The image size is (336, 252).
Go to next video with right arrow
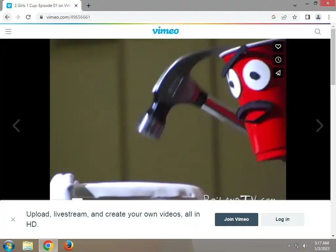tap(320, 126)
